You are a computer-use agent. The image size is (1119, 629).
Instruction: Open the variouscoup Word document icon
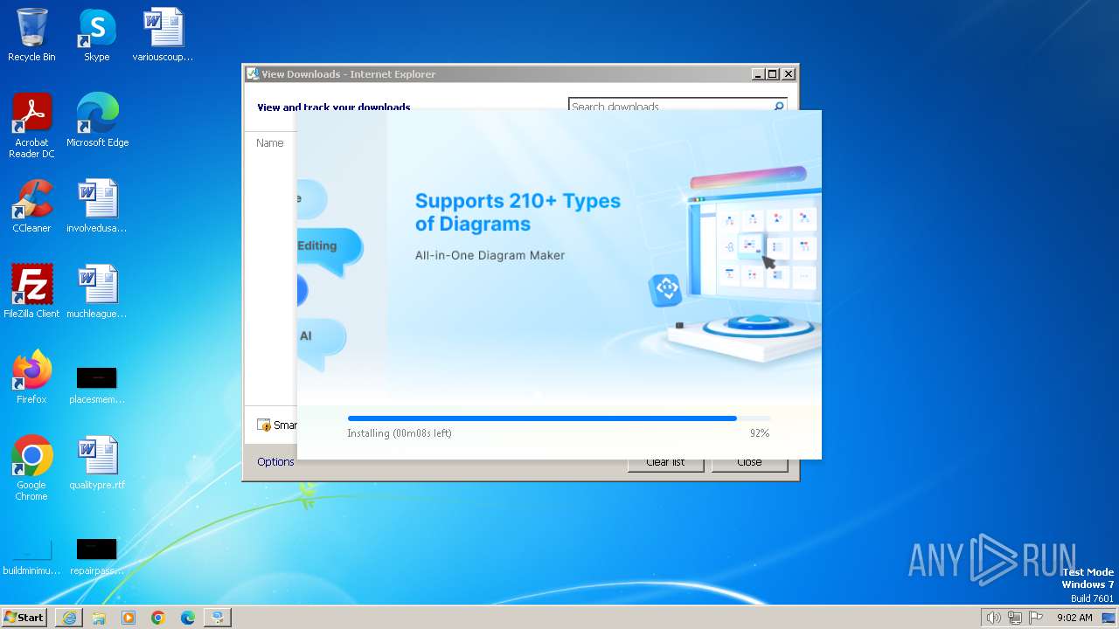(163, 35)
